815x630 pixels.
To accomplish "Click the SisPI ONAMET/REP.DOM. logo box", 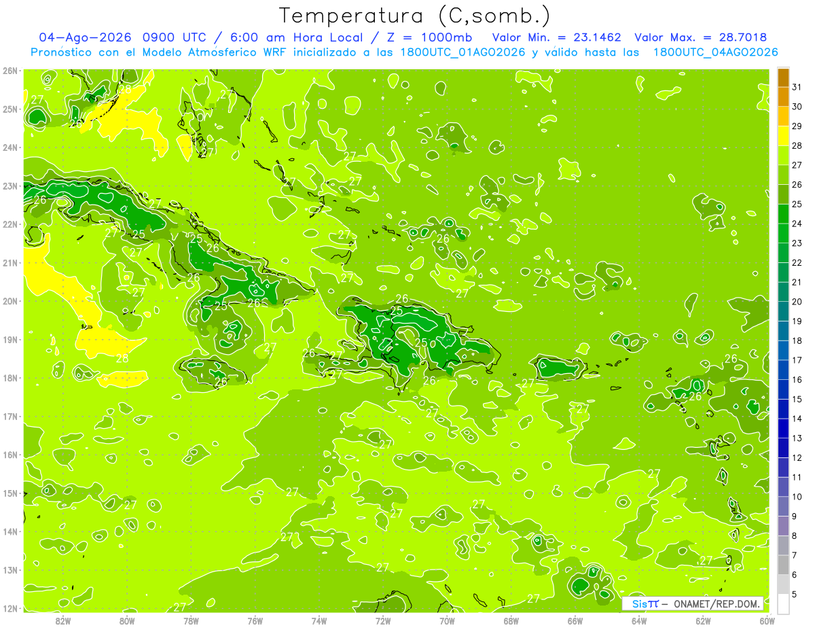I will (x=693, y=603).
